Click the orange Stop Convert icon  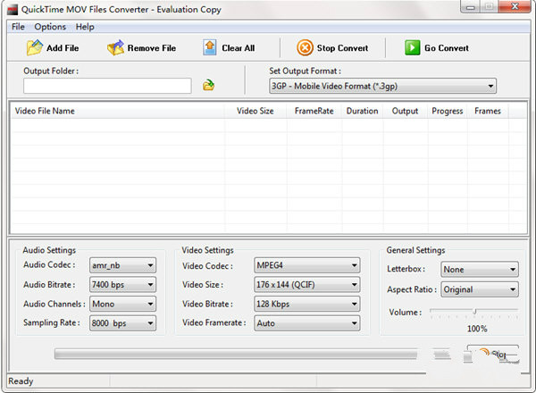[305, 48]
